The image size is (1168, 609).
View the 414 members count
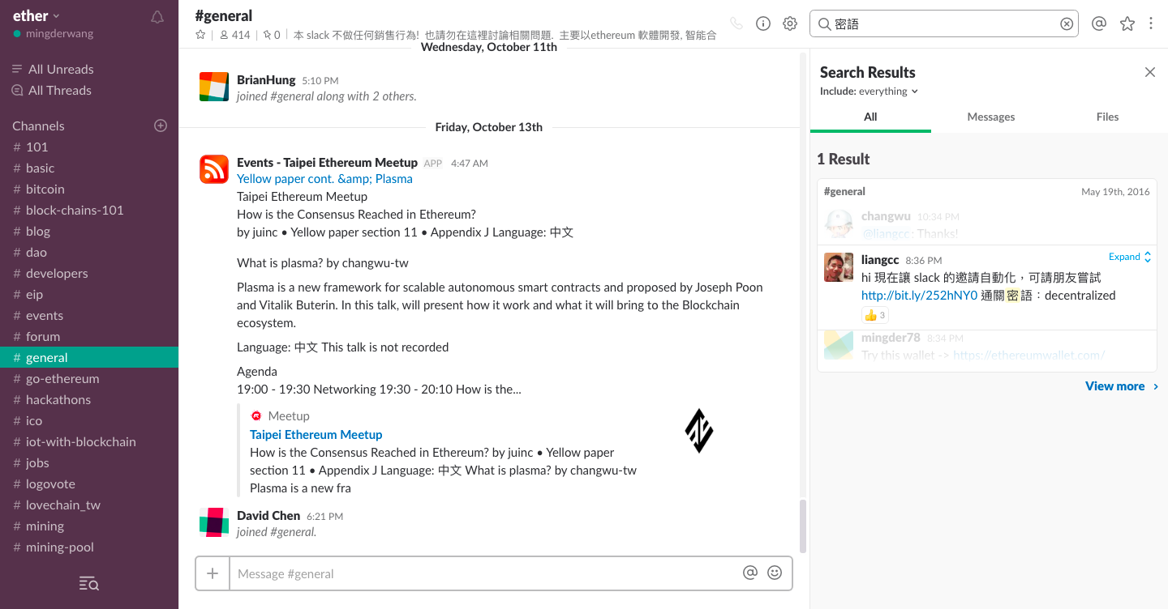(235, 35)
